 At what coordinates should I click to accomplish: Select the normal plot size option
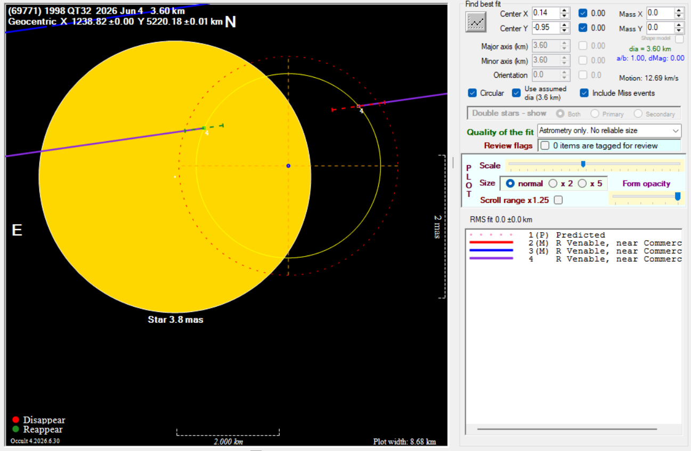click(510, 183)
